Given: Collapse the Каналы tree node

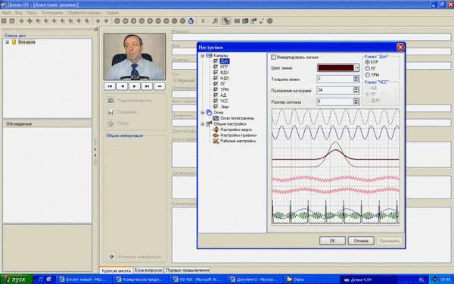Looking at the screenshot, I should [202, 55].
